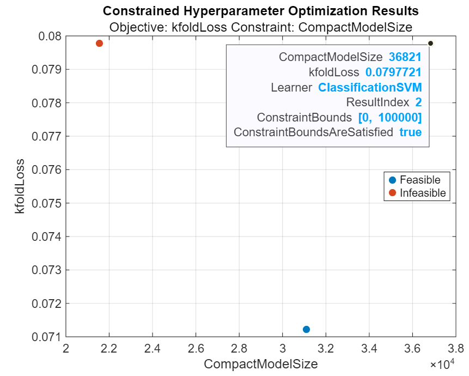Click the blue Feasible data point
The height and width of the screenshot is (376, 469).
pos(306,329)
